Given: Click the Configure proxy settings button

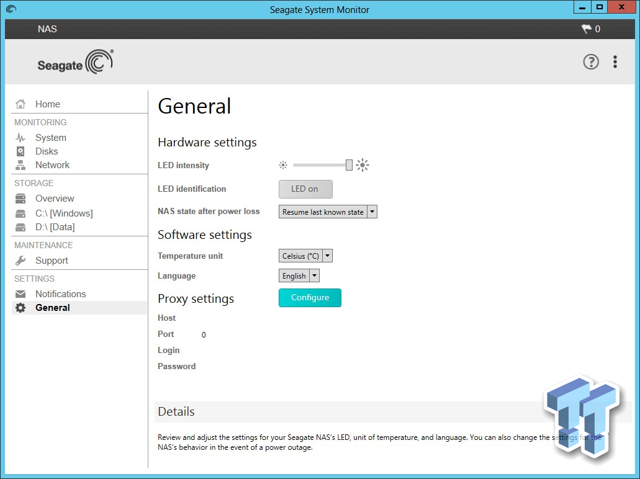Looking at the screenshot, I should coord(310,298).
